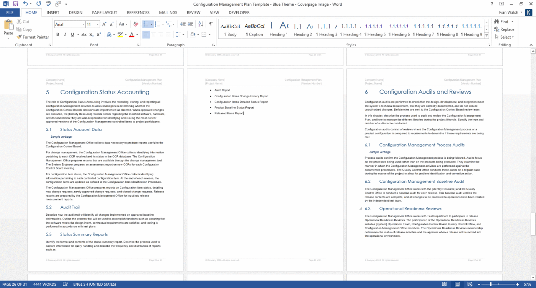This screenshot has height=288, width=536.
Task: Select the superscript icon
Action: tap(98, 34)
